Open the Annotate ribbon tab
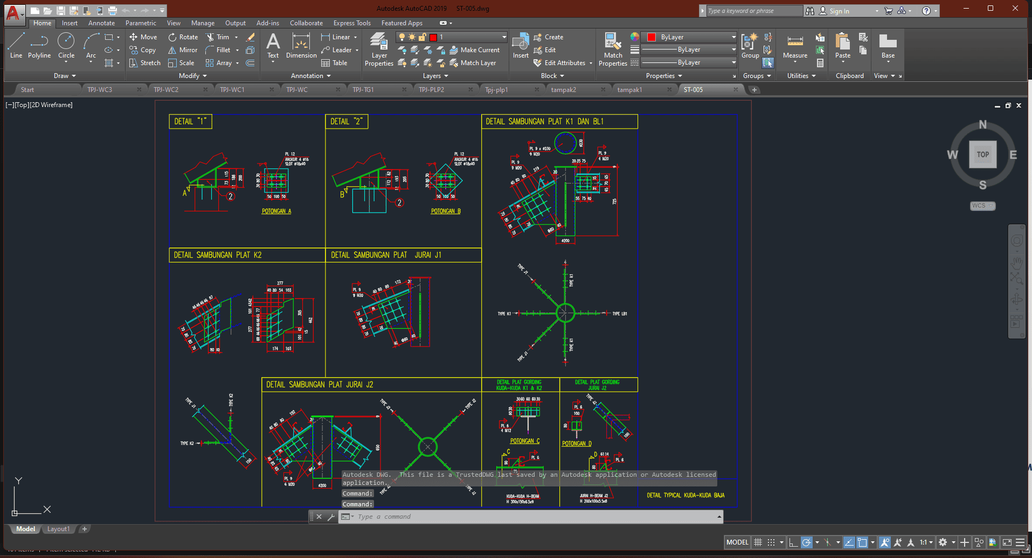The width and height of the screenshot is (1032, 558). [x=101, y=23]
